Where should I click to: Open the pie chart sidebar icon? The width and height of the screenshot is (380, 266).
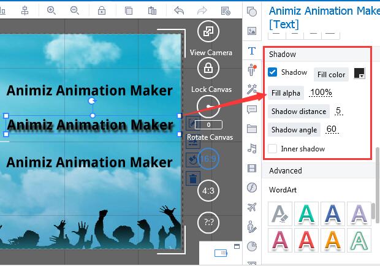252,246
